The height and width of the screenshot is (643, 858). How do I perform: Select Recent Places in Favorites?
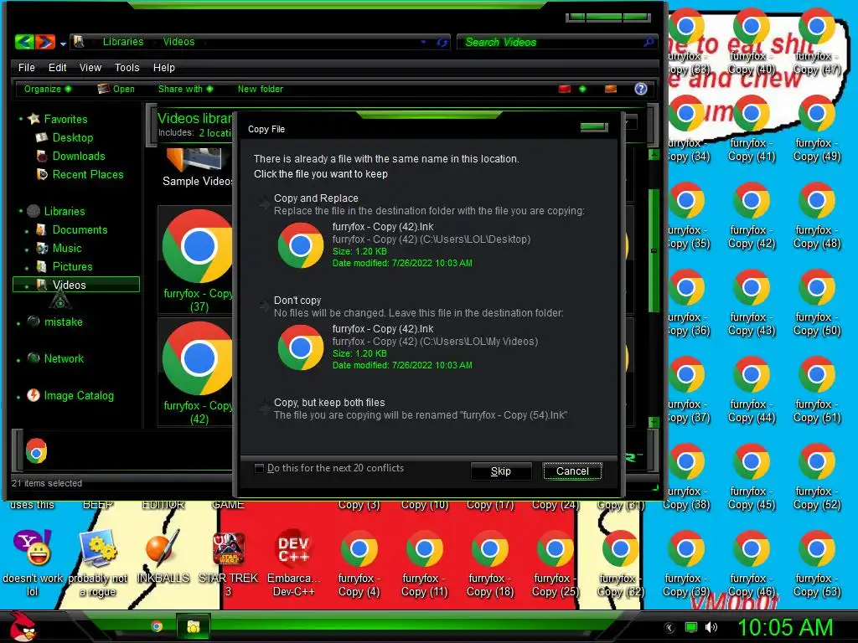[80, 174]
